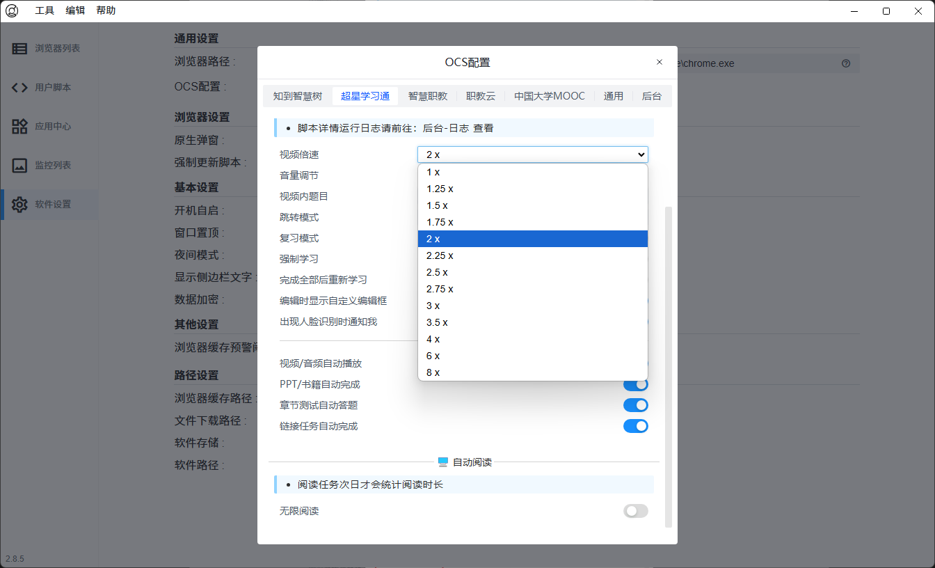This screenshot has height=568, width=935.
Task: Toggle PPT/书籍自动完成 switch
Action: pyautogui.click(x=635, y=384)
